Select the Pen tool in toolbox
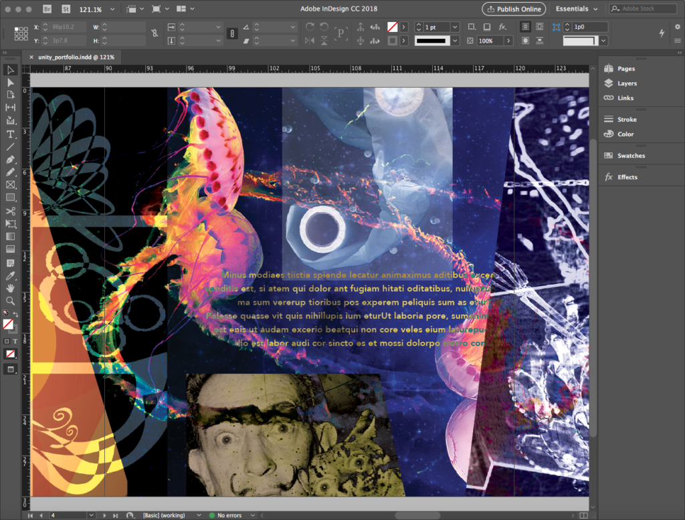685x520 pixels. [x=11, y=160]
